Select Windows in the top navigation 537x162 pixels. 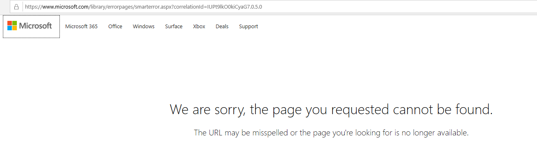(x=143, y=26)
